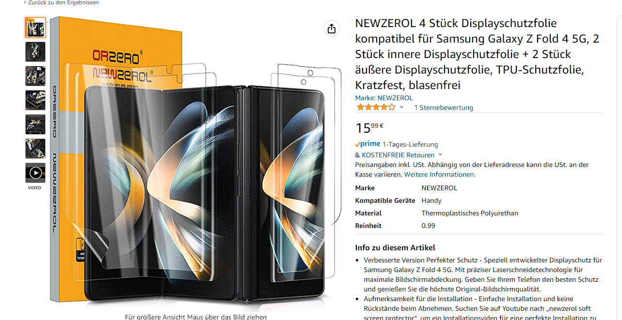Image resolution: width=622 pixels, height=320 pixels.
Task: Play the product video thumbnail
Action: (x=35, y=173)
